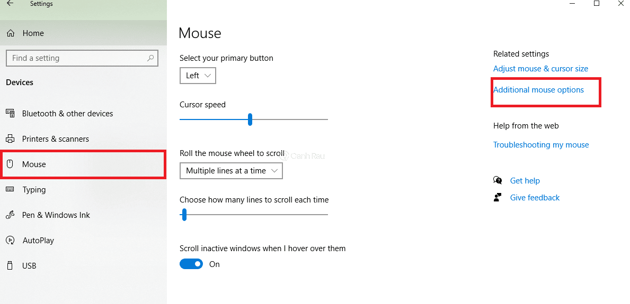Click the back arrow icon
Image resolution: width=630 pixels, height=304 pixels.
pos(10,4)
